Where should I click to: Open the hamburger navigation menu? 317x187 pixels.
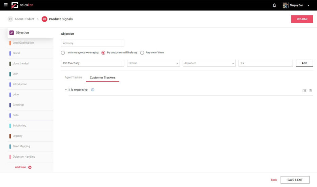[6, 5]
